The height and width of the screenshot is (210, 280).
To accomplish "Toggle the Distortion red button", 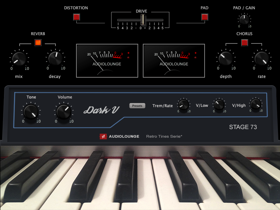I will coord(77,17).
